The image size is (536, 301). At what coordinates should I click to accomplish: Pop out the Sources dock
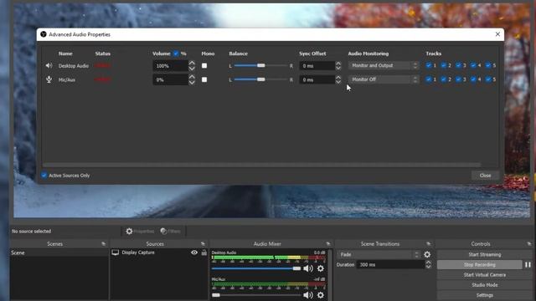coord(203,243)
